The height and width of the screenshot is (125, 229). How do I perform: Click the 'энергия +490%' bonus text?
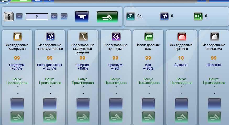[x=83, y=67]
